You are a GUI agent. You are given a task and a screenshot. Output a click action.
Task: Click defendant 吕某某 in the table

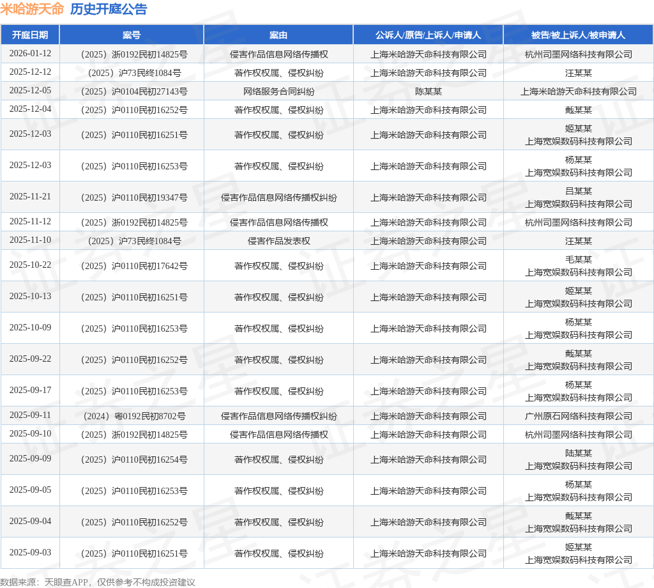578,191
